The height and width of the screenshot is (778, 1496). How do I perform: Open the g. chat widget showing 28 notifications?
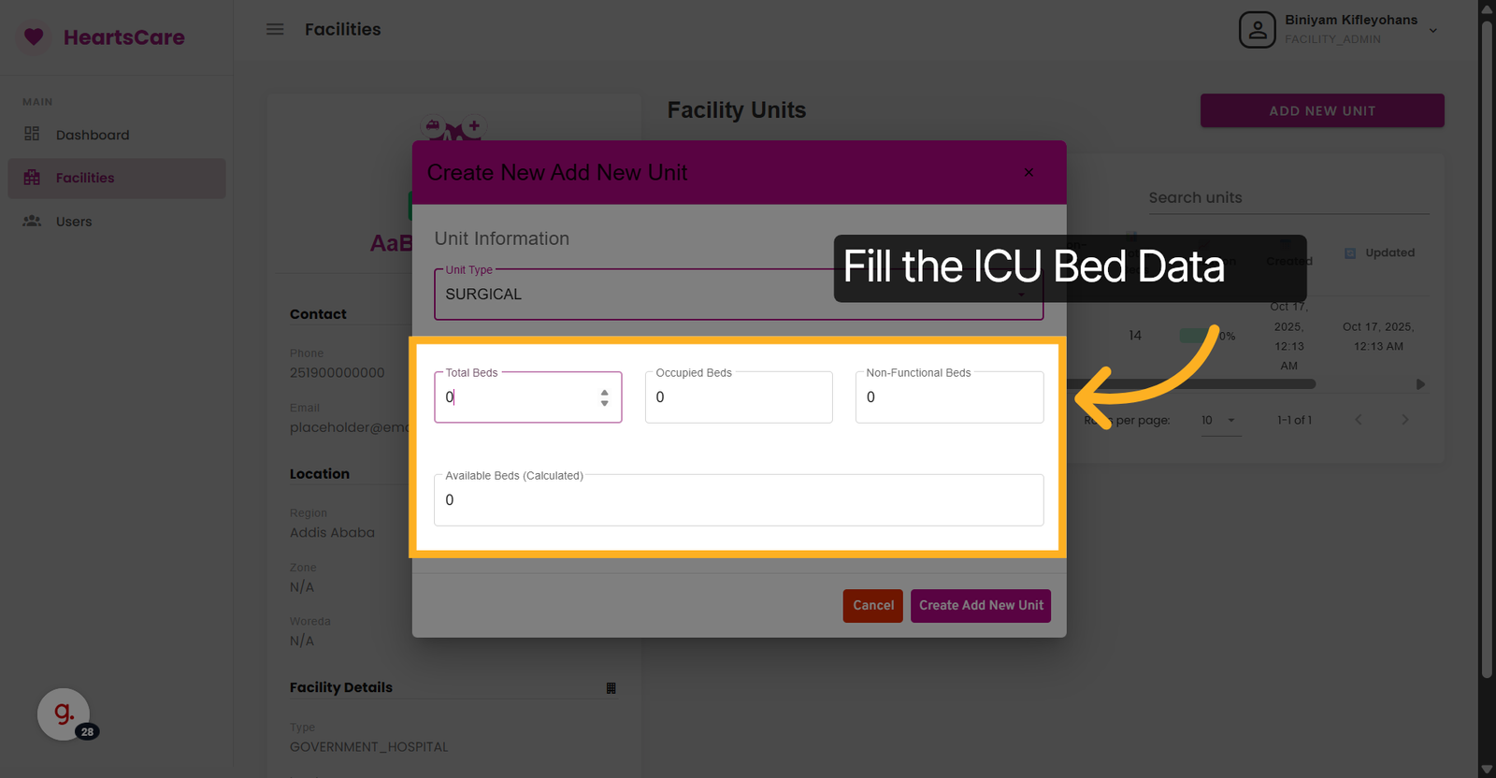[x=62, y=713]
